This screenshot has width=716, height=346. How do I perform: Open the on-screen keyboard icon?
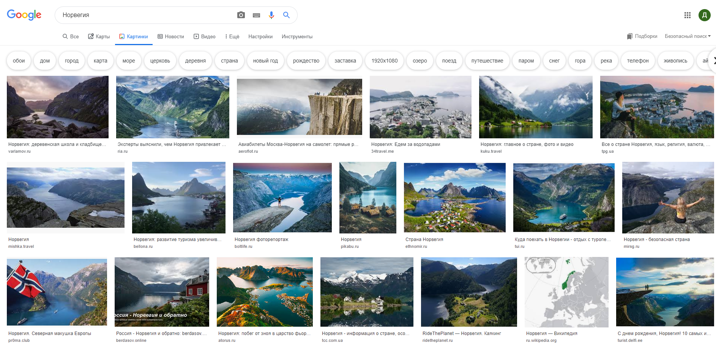coord(257,15)
